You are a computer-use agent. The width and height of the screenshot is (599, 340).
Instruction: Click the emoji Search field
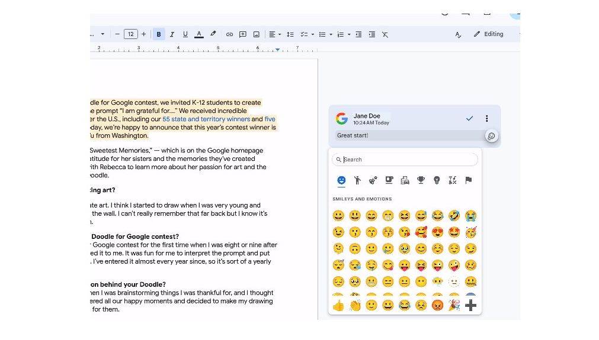click(405, 159)
